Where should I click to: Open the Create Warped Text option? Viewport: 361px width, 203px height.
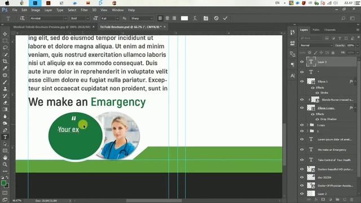point(195,18)
